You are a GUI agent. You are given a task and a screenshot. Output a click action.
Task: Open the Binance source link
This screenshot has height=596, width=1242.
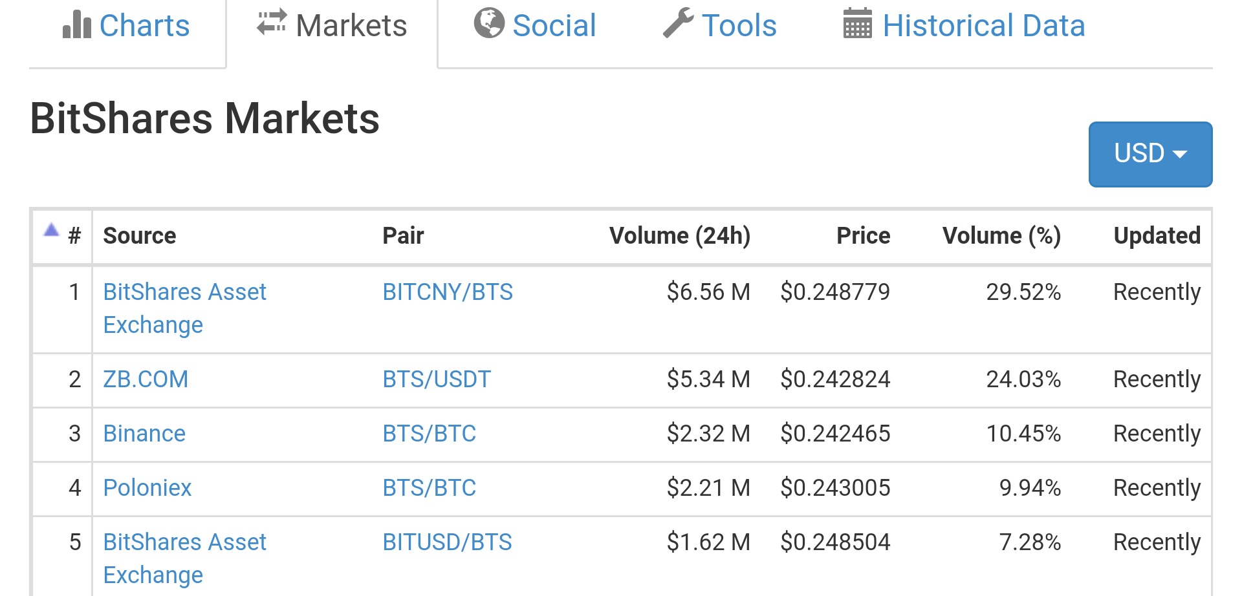click(144, 433)
